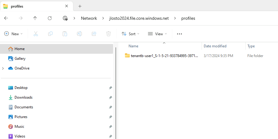This screenshot has height=139, width=278.
Task: Click the tenantb-user1 folder icon
Action: click(127, 56)
